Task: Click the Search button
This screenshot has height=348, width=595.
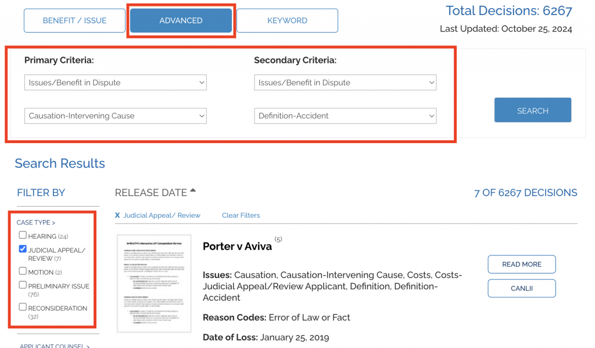Action: (533, 110)
